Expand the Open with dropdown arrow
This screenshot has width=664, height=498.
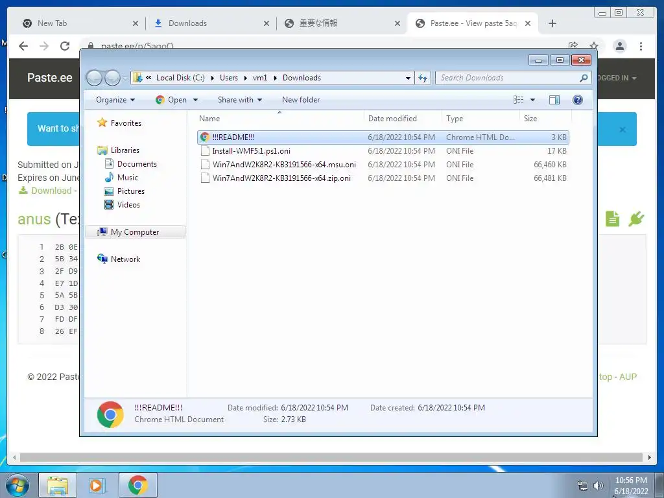(x=195, y=100)
